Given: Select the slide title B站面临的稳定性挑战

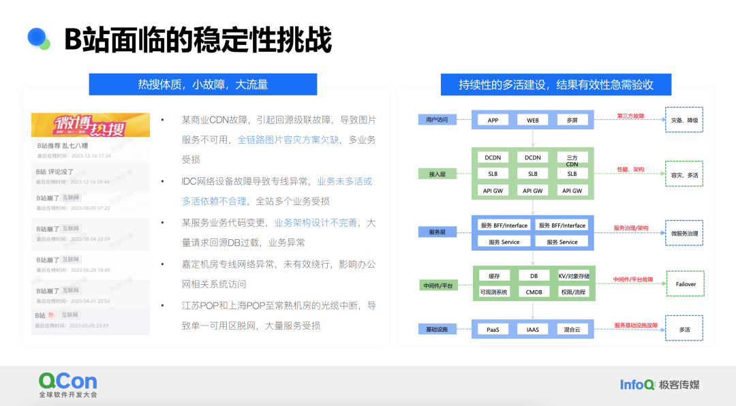Looking at the screenshot, I should tap(198, 40).
